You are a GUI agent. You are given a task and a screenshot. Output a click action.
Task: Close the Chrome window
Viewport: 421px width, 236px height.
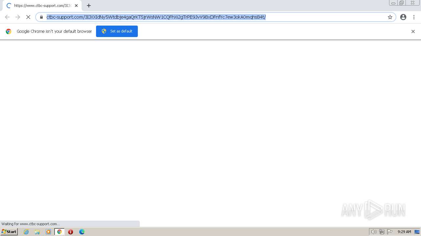[x=412, y=3]
